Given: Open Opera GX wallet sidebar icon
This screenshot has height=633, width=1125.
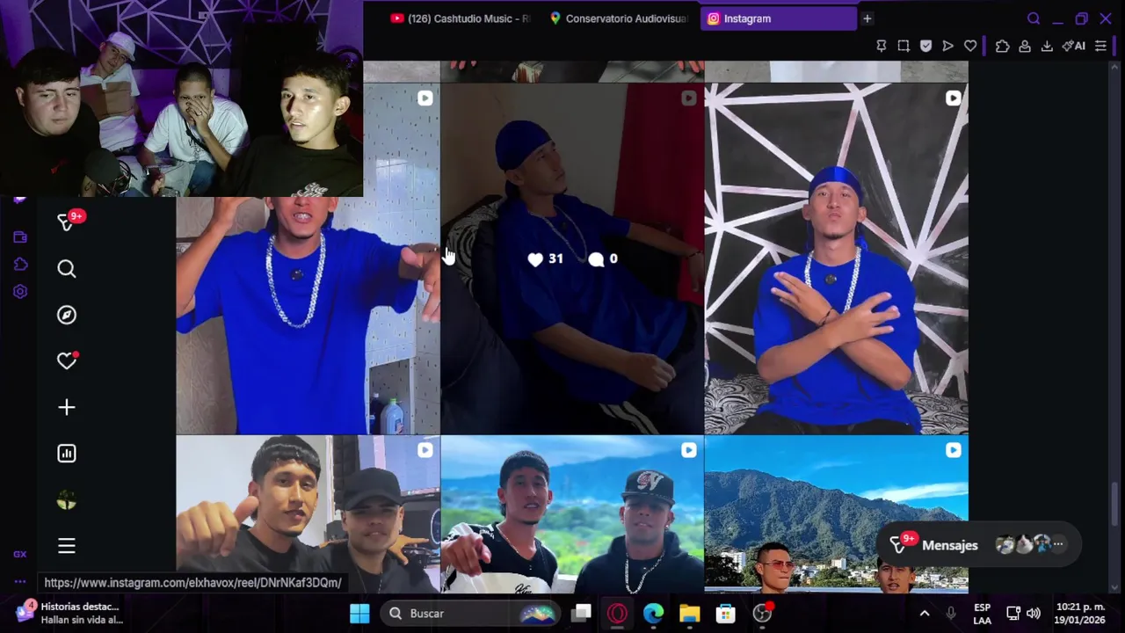Looking at the screenshot, I should pos(20,236).
